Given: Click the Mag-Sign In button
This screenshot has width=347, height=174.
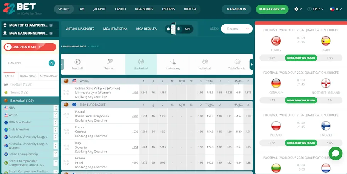Looking at the screenshot, I should pos(236,9).
